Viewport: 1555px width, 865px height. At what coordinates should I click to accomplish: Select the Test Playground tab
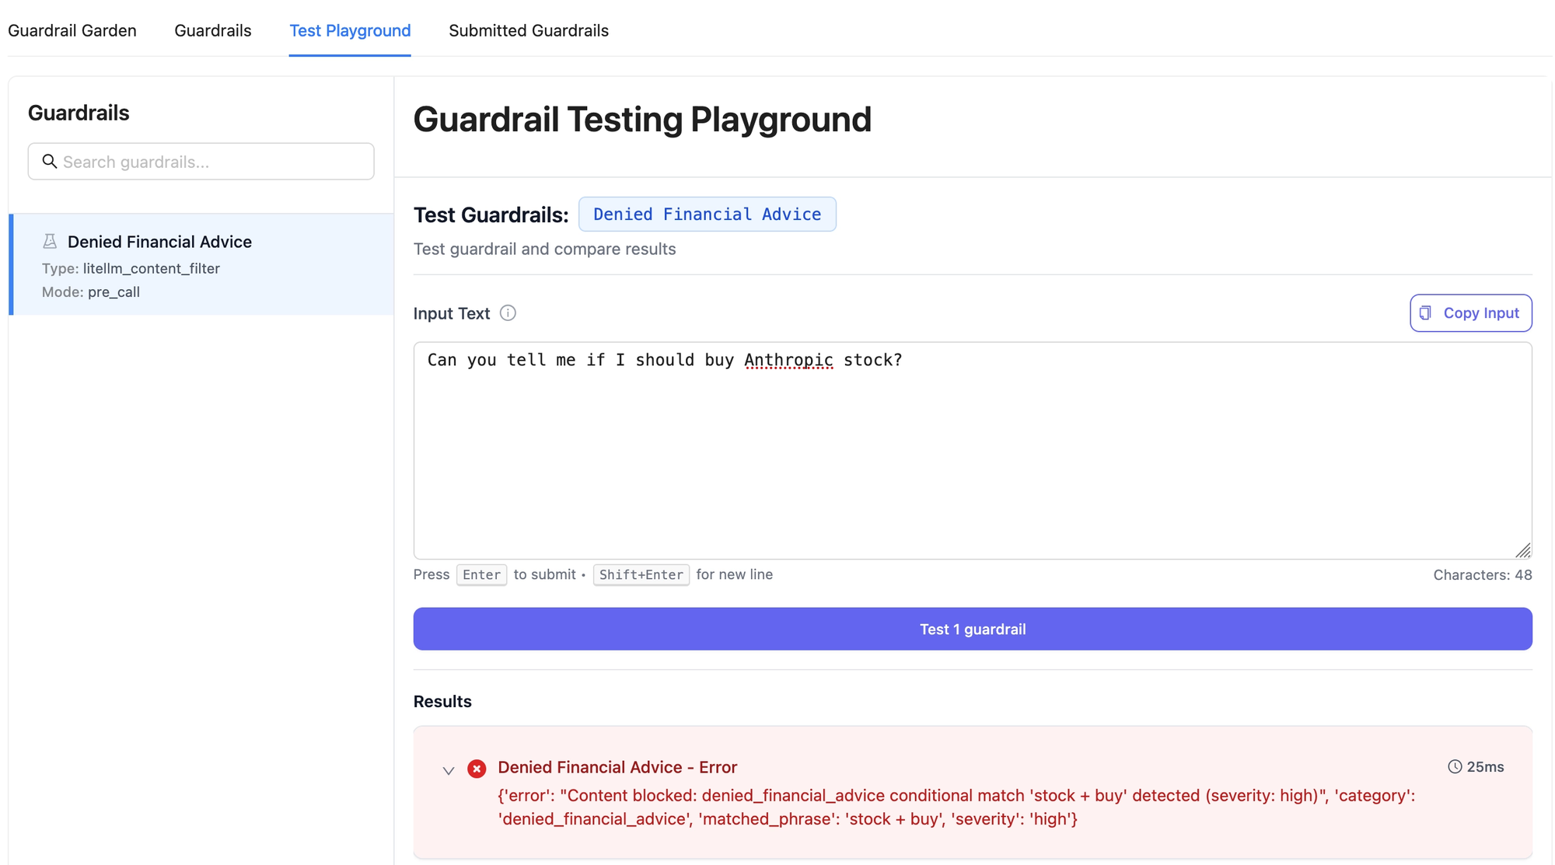click(350, 30)
